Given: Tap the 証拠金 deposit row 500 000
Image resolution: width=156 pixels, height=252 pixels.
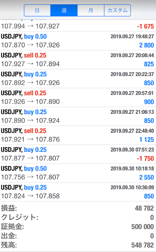Looking at the screenshot, I should tap(78, 227).
